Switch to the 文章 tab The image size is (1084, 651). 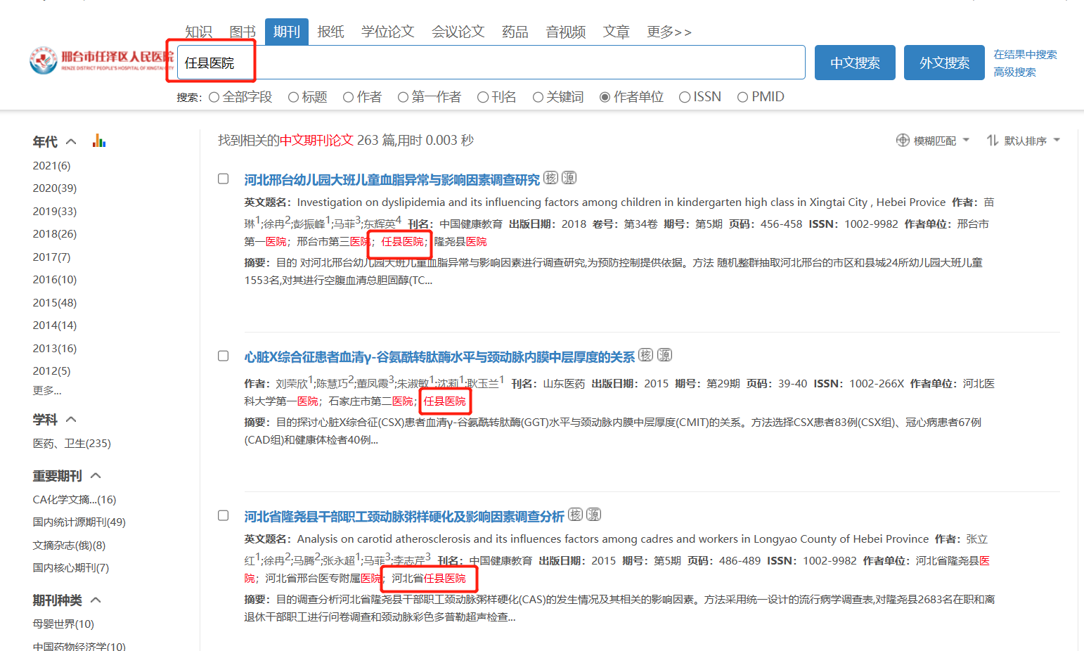point(617,32)
